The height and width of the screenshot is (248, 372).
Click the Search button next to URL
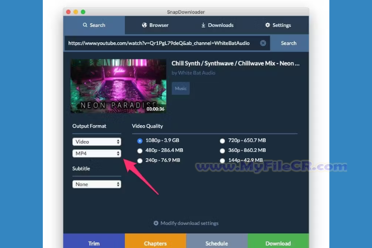(x=289, y=43)
